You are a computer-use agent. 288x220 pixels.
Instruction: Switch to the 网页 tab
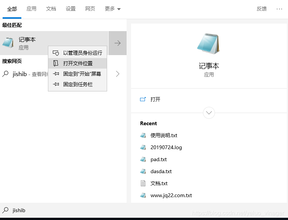90,9
